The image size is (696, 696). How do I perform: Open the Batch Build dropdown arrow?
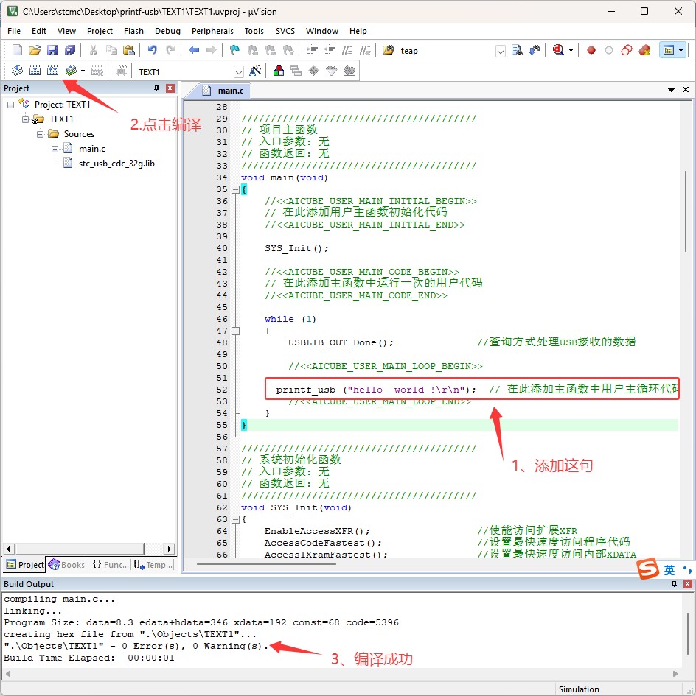pos(83,71)
